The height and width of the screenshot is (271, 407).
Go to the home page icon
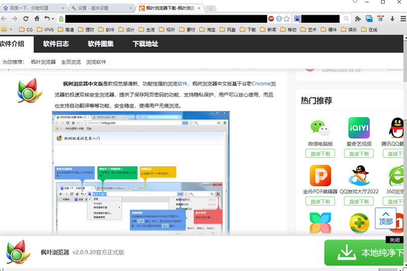[x=37, y=19]
